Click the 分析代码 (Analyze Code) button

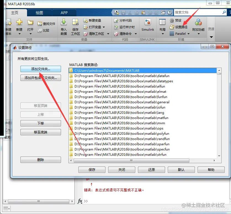click(123, 20)
